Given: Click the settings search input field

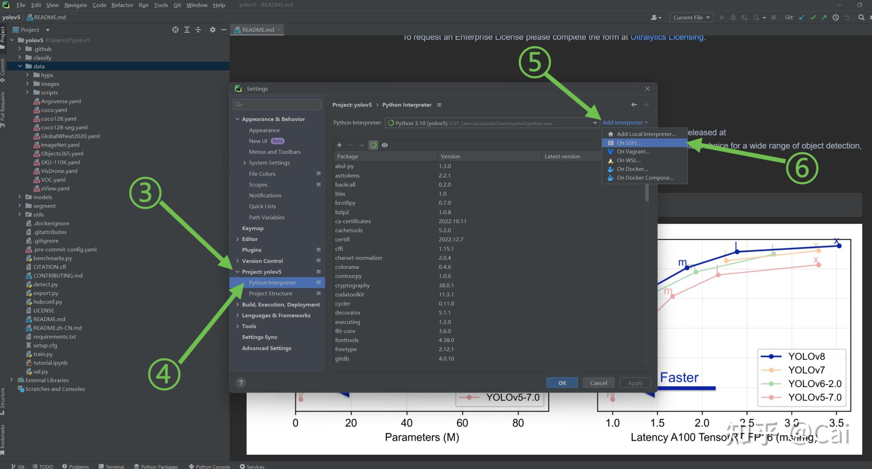Looking at the screenshot, I should click(277, 105).
